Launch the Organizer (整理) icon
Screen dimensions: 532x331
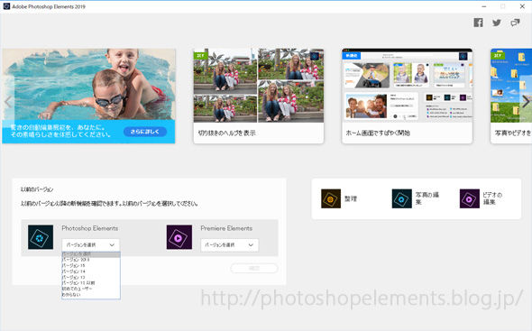[x=331, y=198]
